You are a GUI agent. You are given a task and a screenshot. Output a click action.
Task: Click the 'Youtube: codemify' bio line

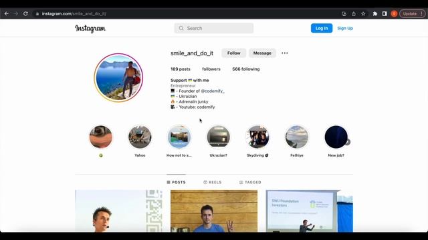click(193, 107)
